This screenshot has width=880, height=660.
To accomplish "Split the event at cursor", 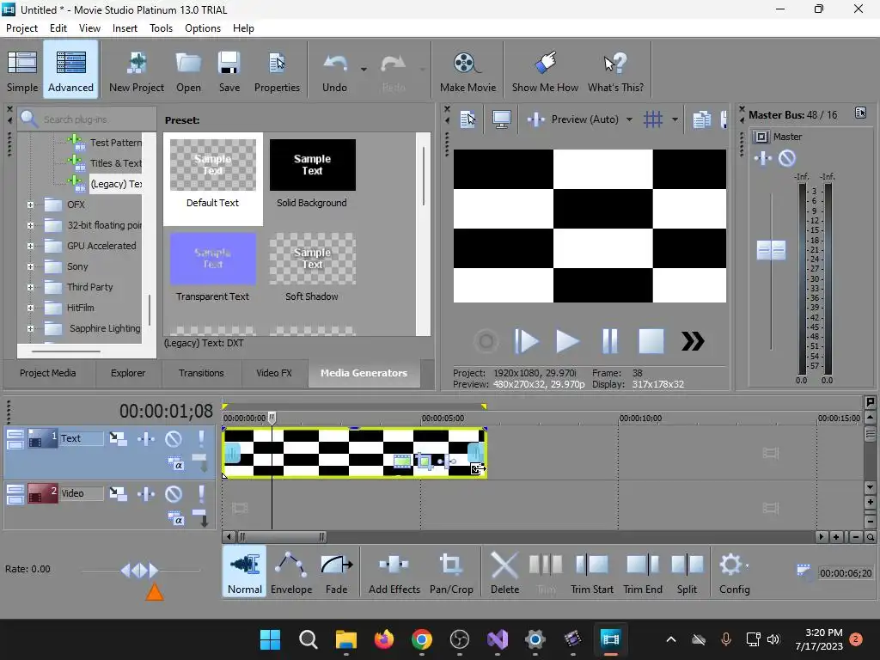I will 687,571.
